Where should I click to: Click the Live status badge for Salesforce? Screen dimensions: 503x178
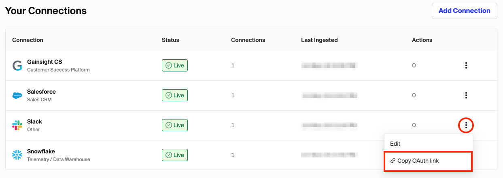(x=175, y=95)
